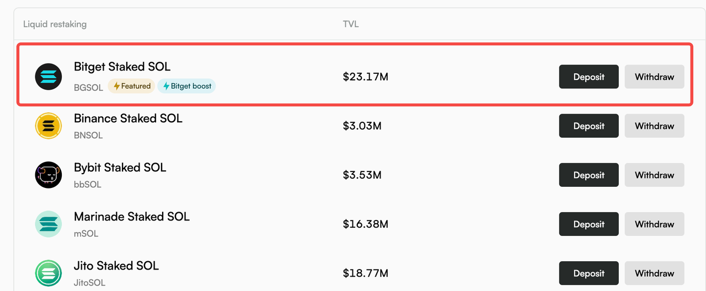
Task: Withdraw from Bitget Staked SOL
Action: pos(654,77)
